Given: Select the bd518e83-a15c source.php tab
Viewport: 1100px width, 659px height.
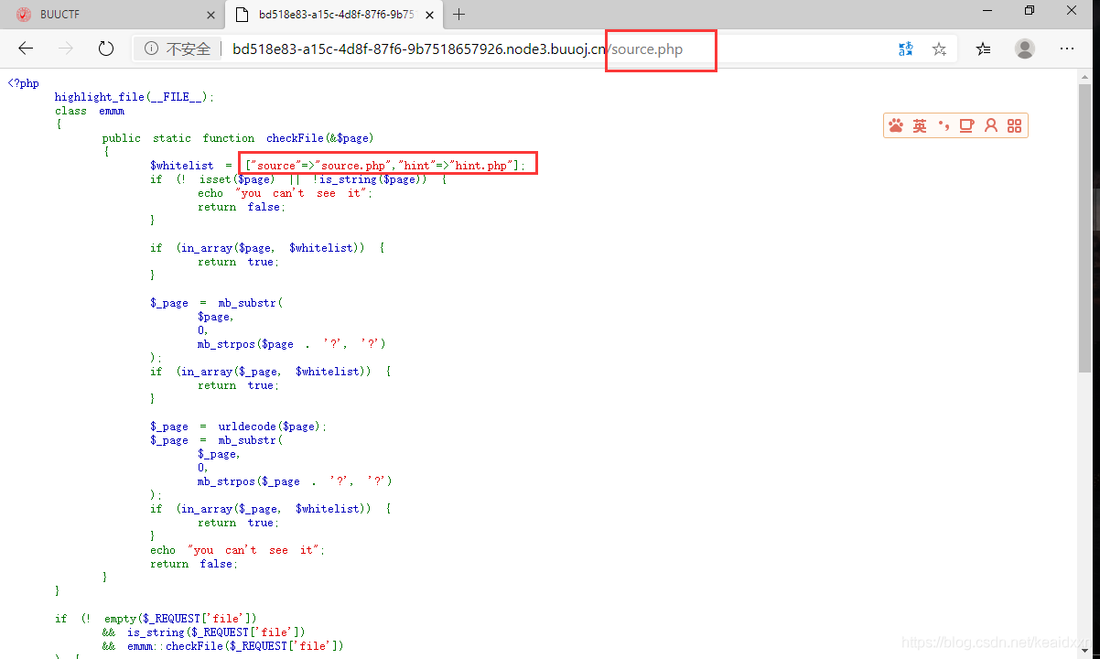Looking at the screenshot, I should pyautogui.click(x=333, y=15).
